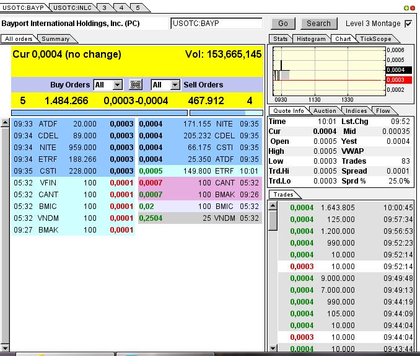Click the Spread value 0.0001
The image size is (420, 356).
(398, 171)
